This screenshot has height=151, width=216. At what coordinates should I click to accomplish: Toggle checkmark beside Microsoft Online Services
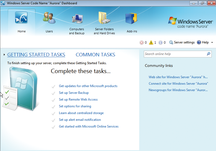pos(53,127)
